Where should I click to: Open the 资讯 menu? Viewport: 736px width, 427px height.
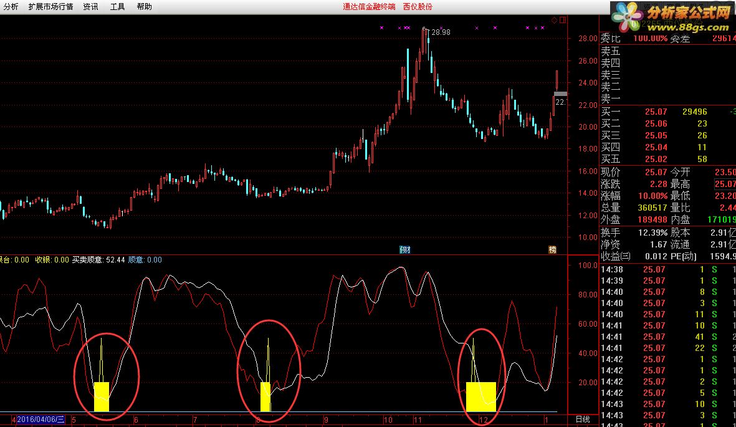[x=90, y=7]
